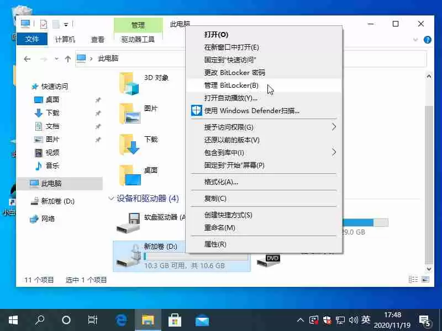The width and height of the screenshot is (442, 331).
Task: Switch to the 查看 ribbon tab
Action: click(x=97, y=39)
